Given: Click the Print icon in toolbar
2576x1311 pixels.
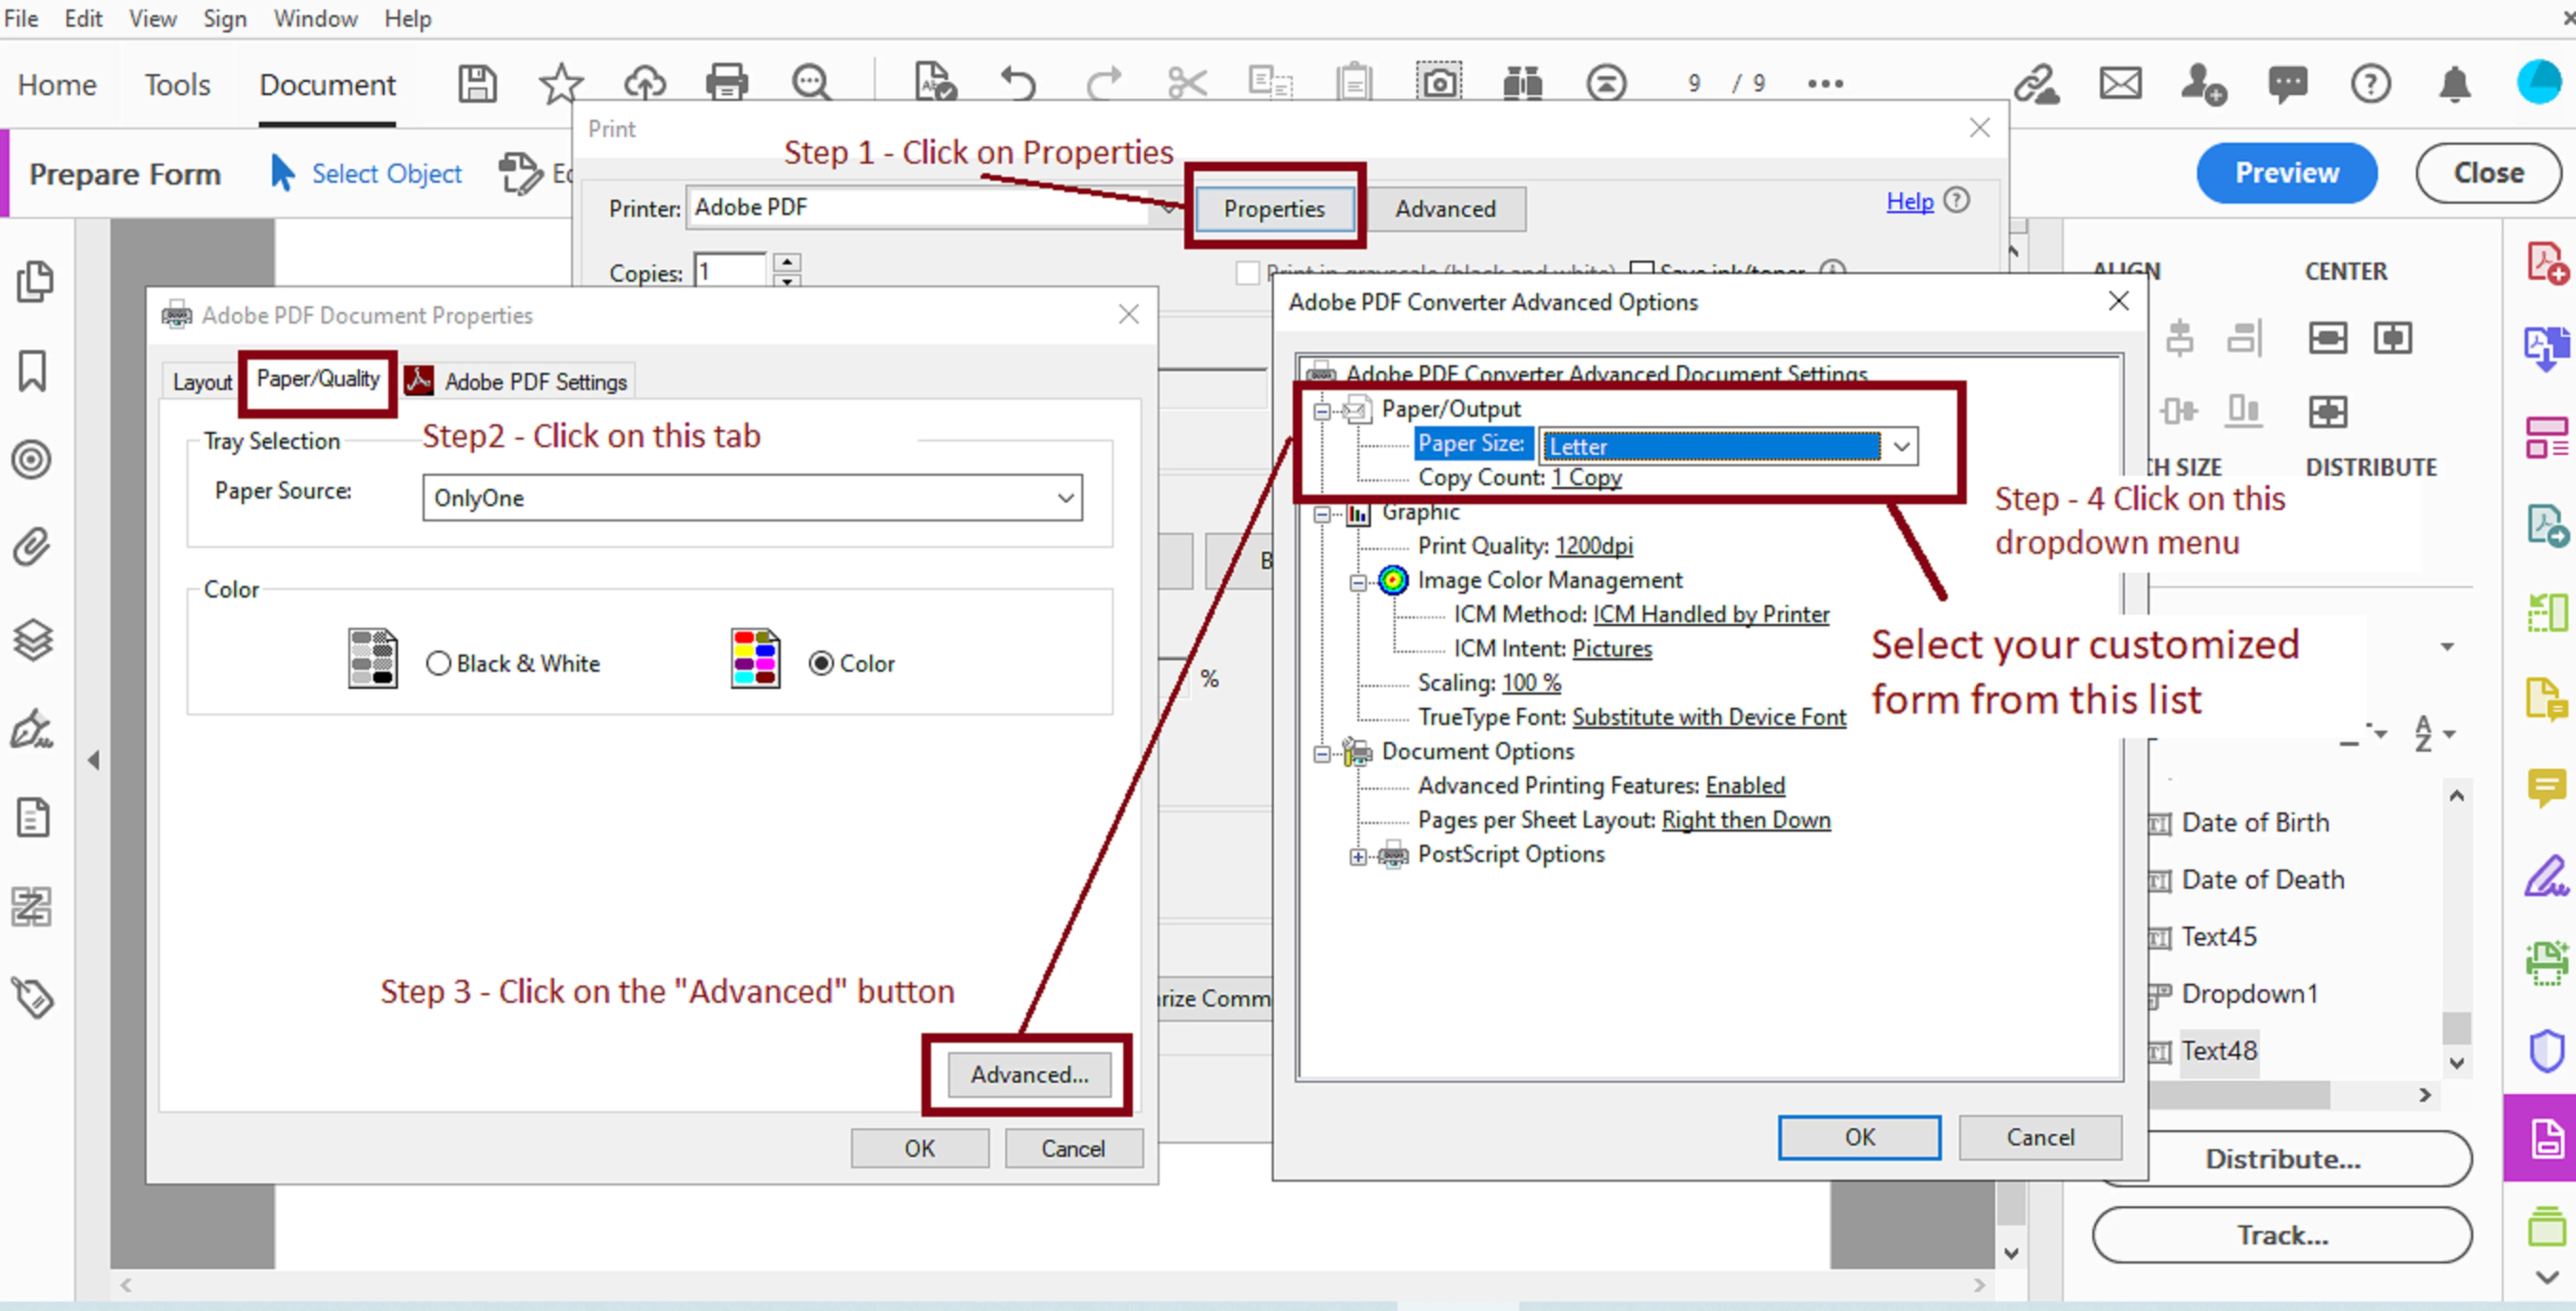Looking at the screenshot, I should 726,84.
